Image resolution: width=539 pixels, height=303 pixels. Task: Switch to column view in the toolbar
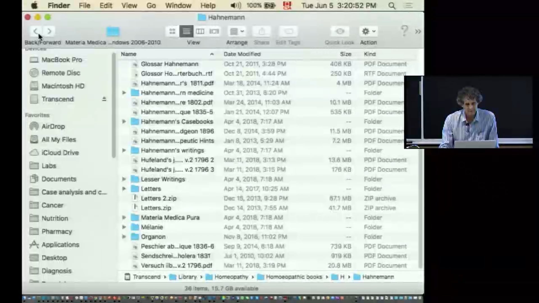pos(200,31)
